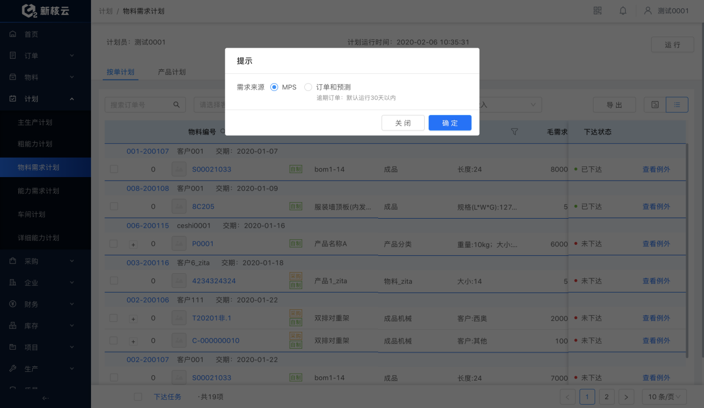Open the notification bell
The height and width of the screenshot is (408, 704).
point(623,11)
